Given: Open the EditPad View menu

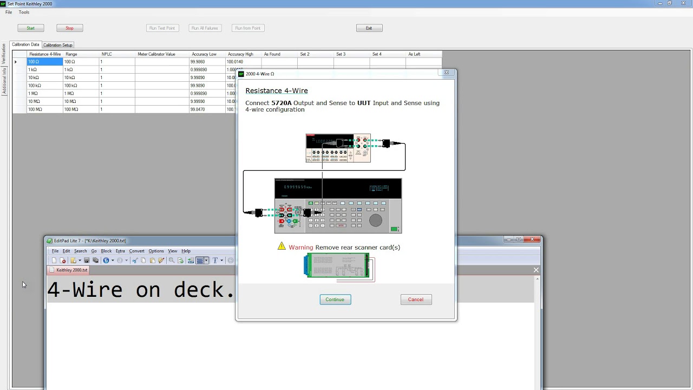Looking at the screenshot, I should click(172, 251).
